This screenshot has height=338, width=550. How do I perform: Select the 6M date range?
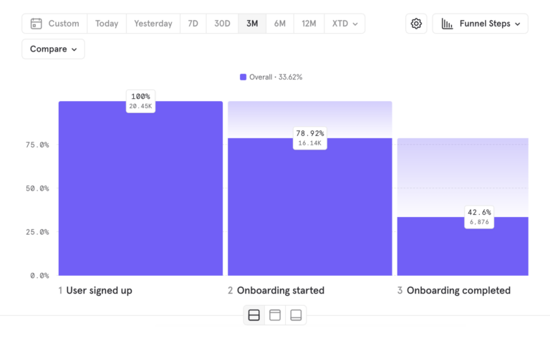click(279, 24)
